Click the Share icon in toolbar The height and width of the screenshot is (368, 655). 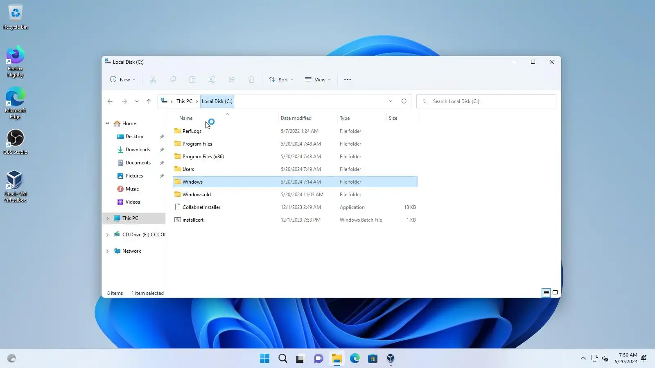tap(232, 80)
